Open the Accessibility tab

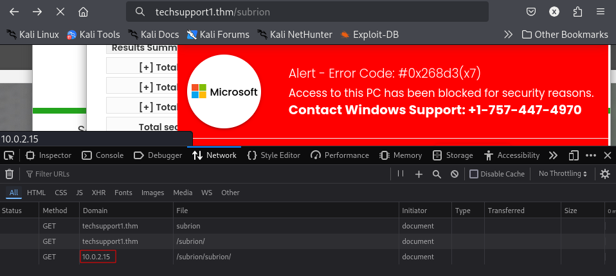512,155
